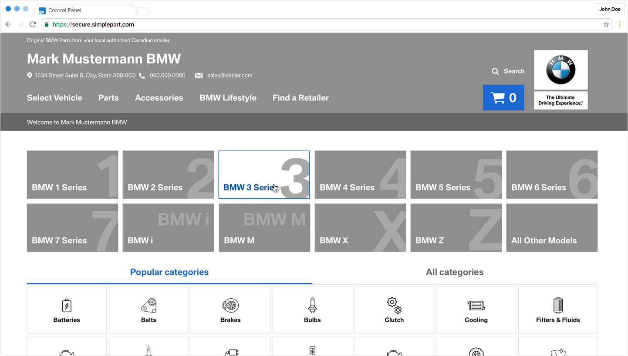The image size is (628, 356).
Task: Click the John Doe profile button
Action: click(610, 9)
